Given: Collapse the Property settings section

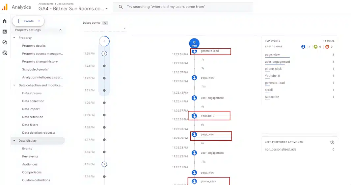Looking at the screenshot, I should coord(60,30).
